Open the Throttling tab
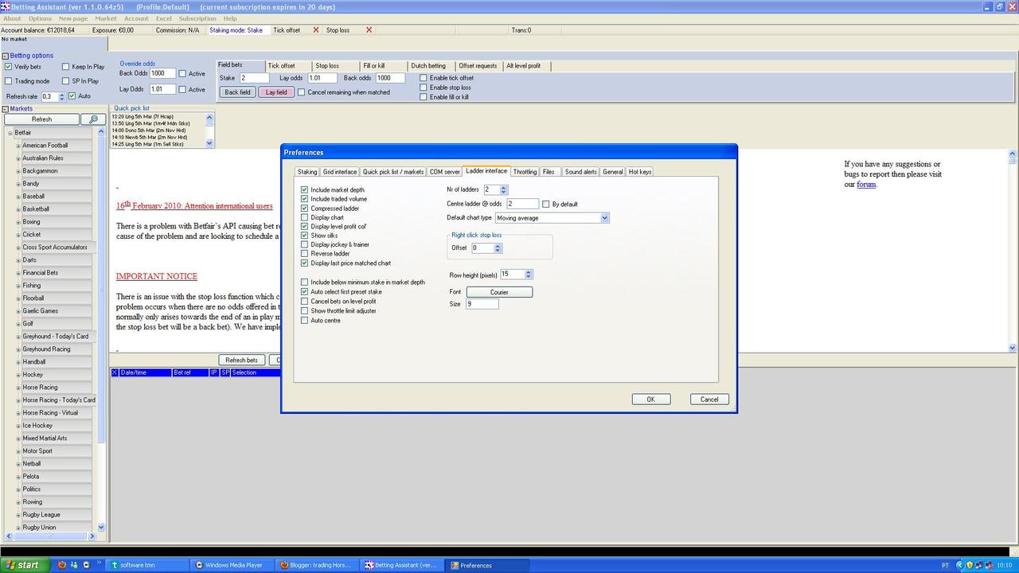This screenshot has height=573, width=1019. (525, 172)
